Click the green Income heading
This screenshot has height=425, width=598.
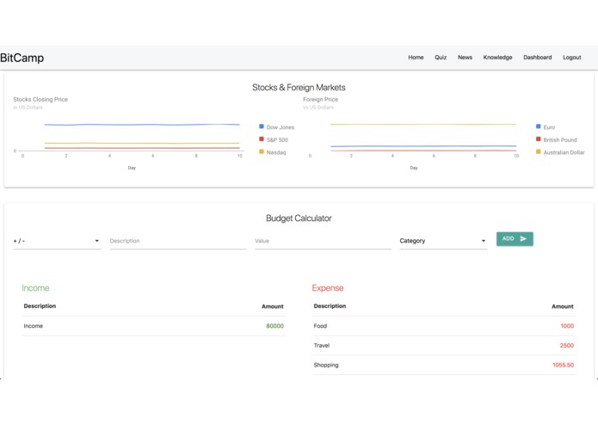[35, 288]
